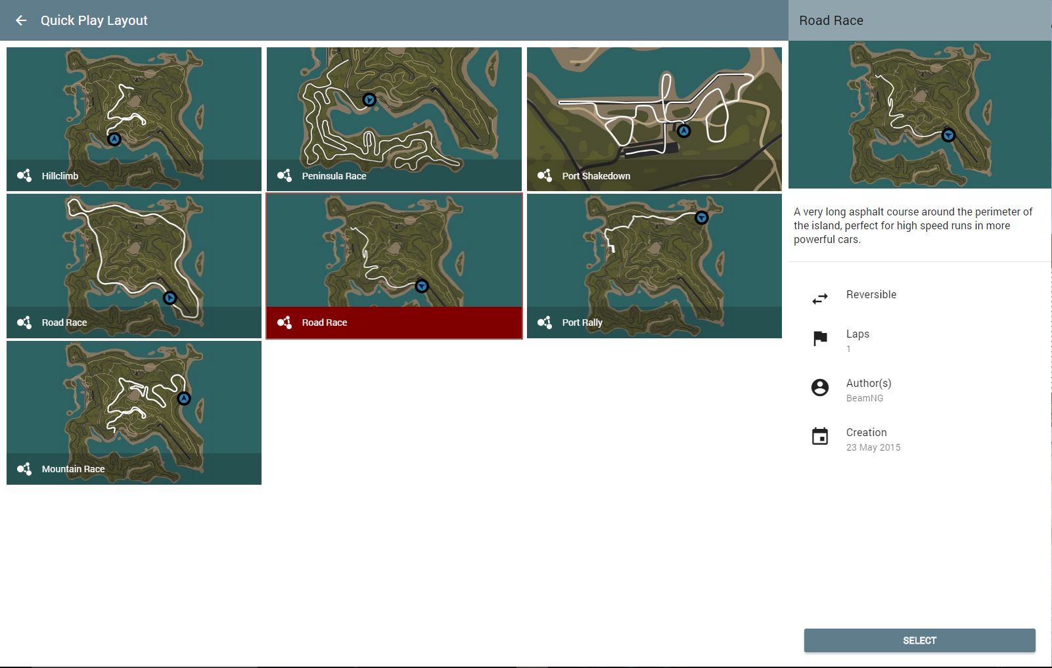The width and height of the screenshot is (1052, 668).
Task: Click the Creation label
Action: (867, 432)
